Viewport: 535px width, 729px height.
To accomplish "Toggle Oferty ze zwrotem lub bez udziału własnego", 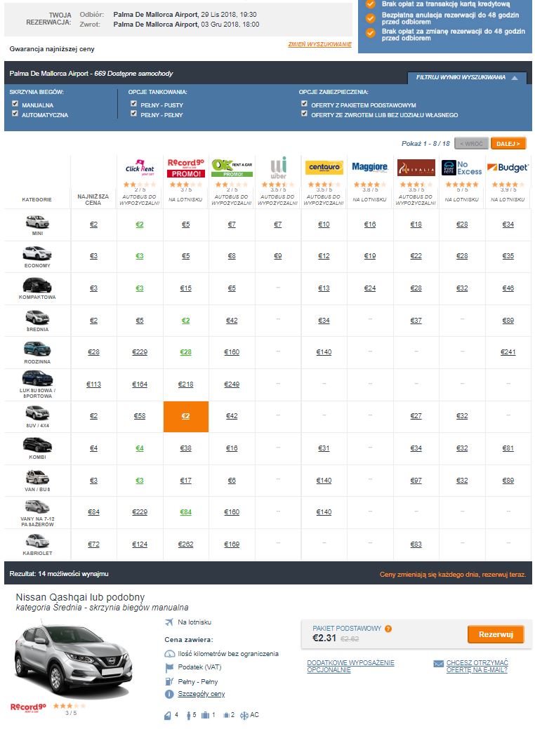I will pos(304,114).
